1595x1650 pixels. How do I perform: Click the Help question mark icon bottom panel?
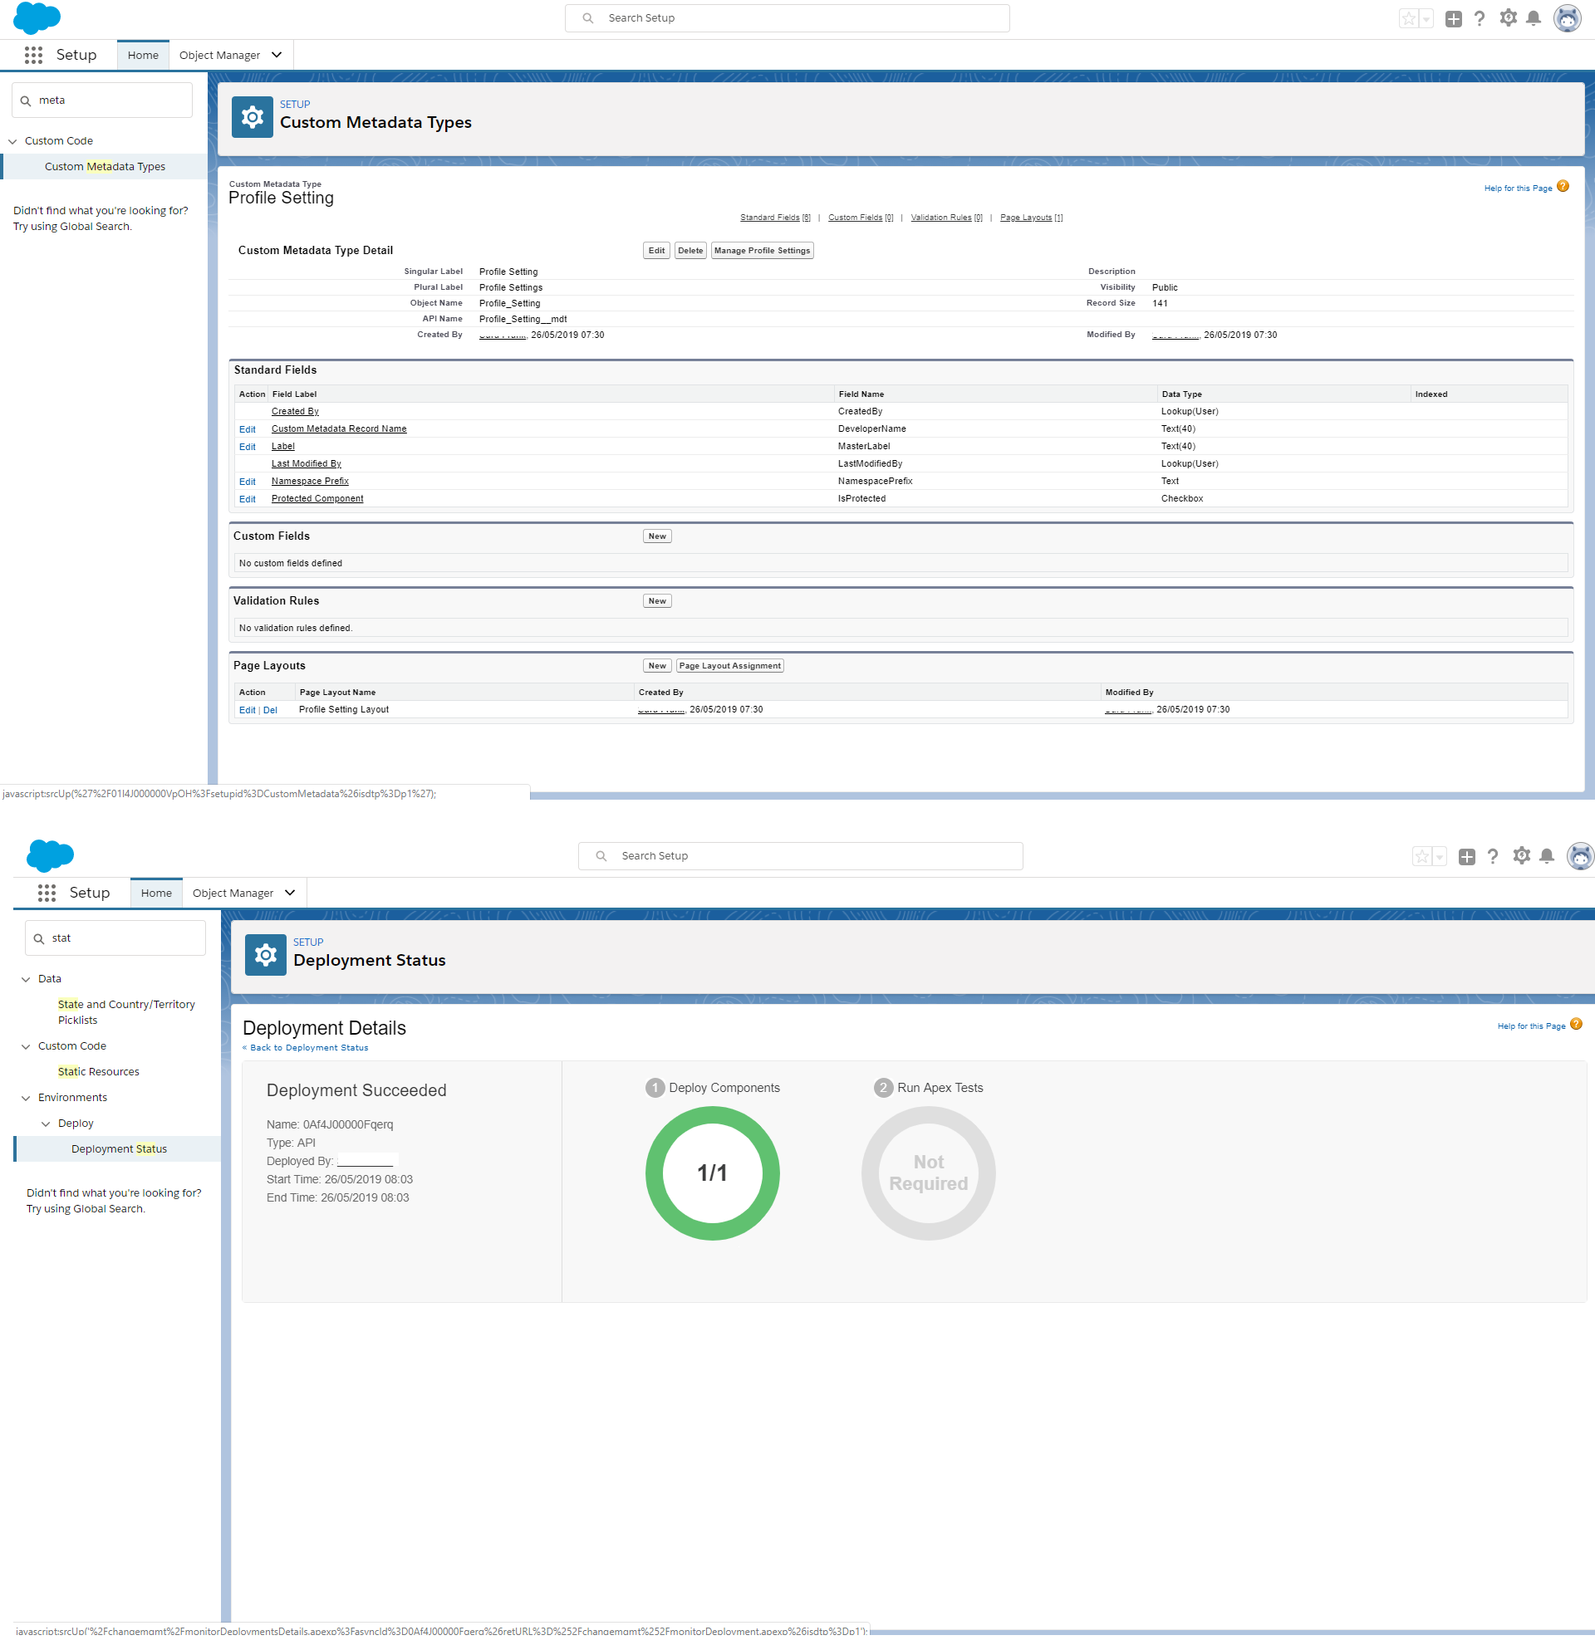[1494, 856]
